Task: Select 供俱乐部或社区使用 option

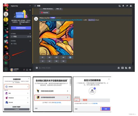Action: click(52, 91)
